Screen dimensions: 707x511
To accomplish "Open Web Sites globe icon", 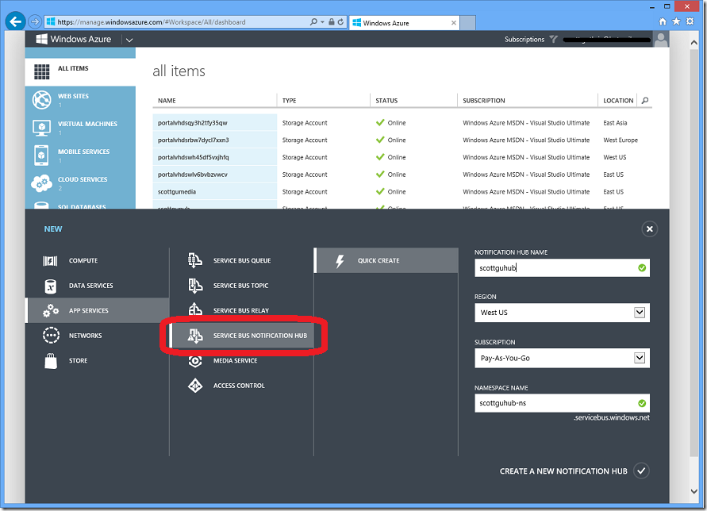I will pos(42,100).
